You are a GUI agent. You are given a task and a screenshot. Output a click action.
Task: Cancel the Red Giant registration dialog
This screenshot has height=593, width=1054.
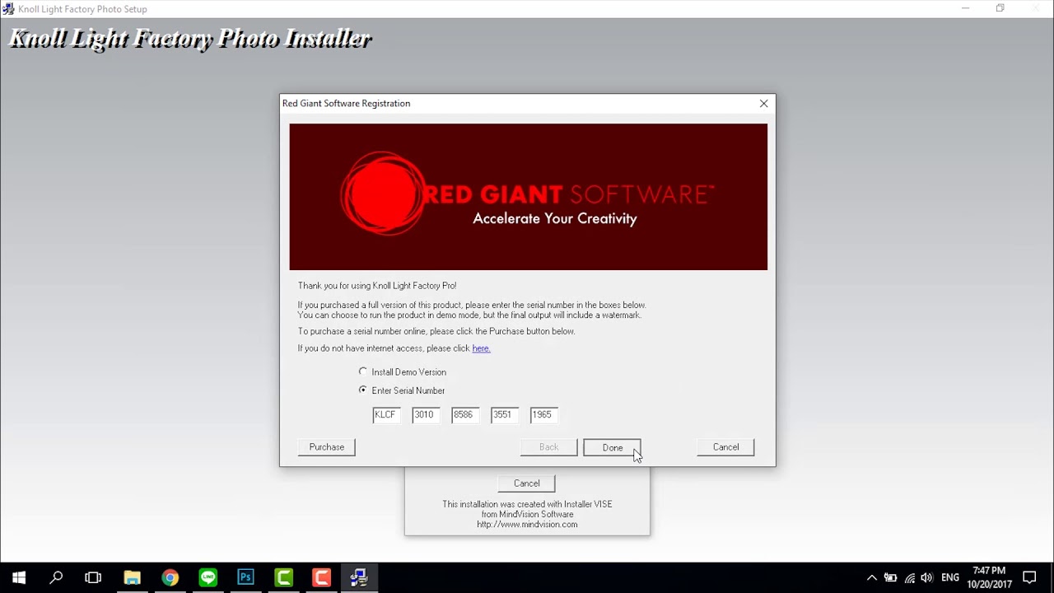click(x=725, y=447)
